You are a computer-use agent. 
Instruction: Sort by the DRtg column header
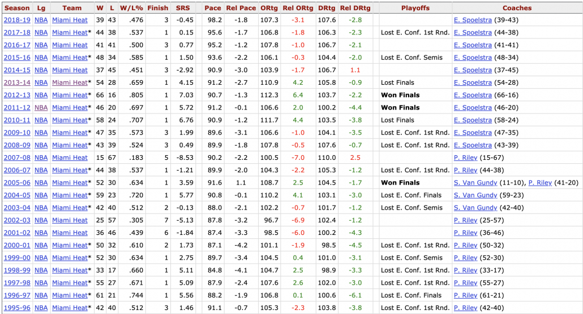[327, 8]
